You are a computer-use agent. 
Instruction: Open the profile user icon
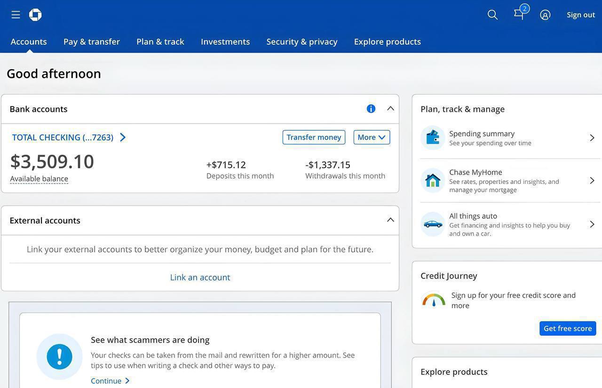tap(545, 15)
